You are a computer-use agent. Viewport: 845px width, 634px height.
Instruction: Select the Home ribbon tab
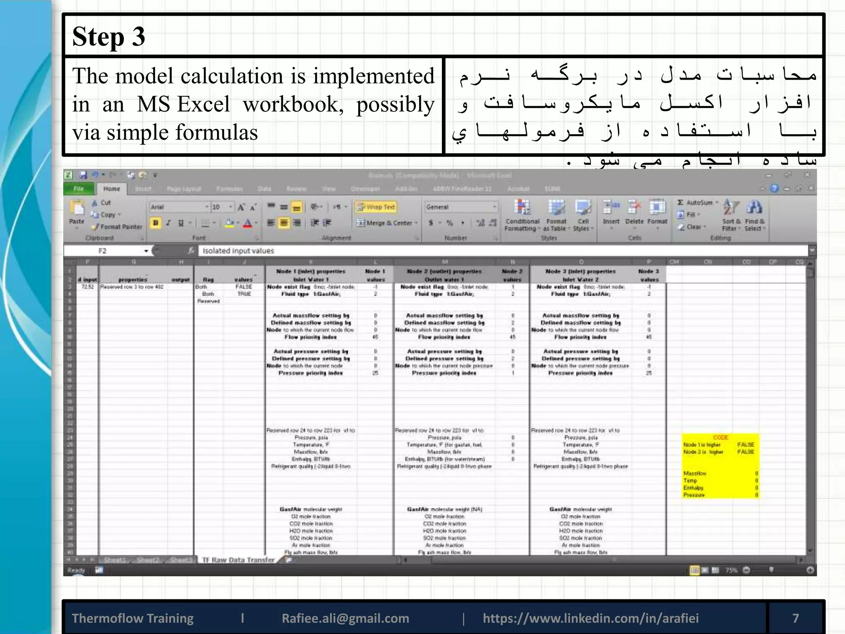pyautogui.click(x=111, y=189)
